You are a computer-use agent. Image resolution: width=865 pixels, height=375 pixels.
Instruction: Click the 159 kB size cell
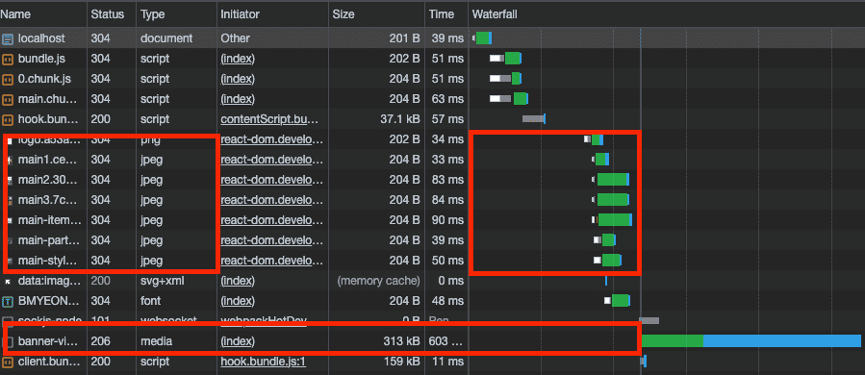pos(401,362)
